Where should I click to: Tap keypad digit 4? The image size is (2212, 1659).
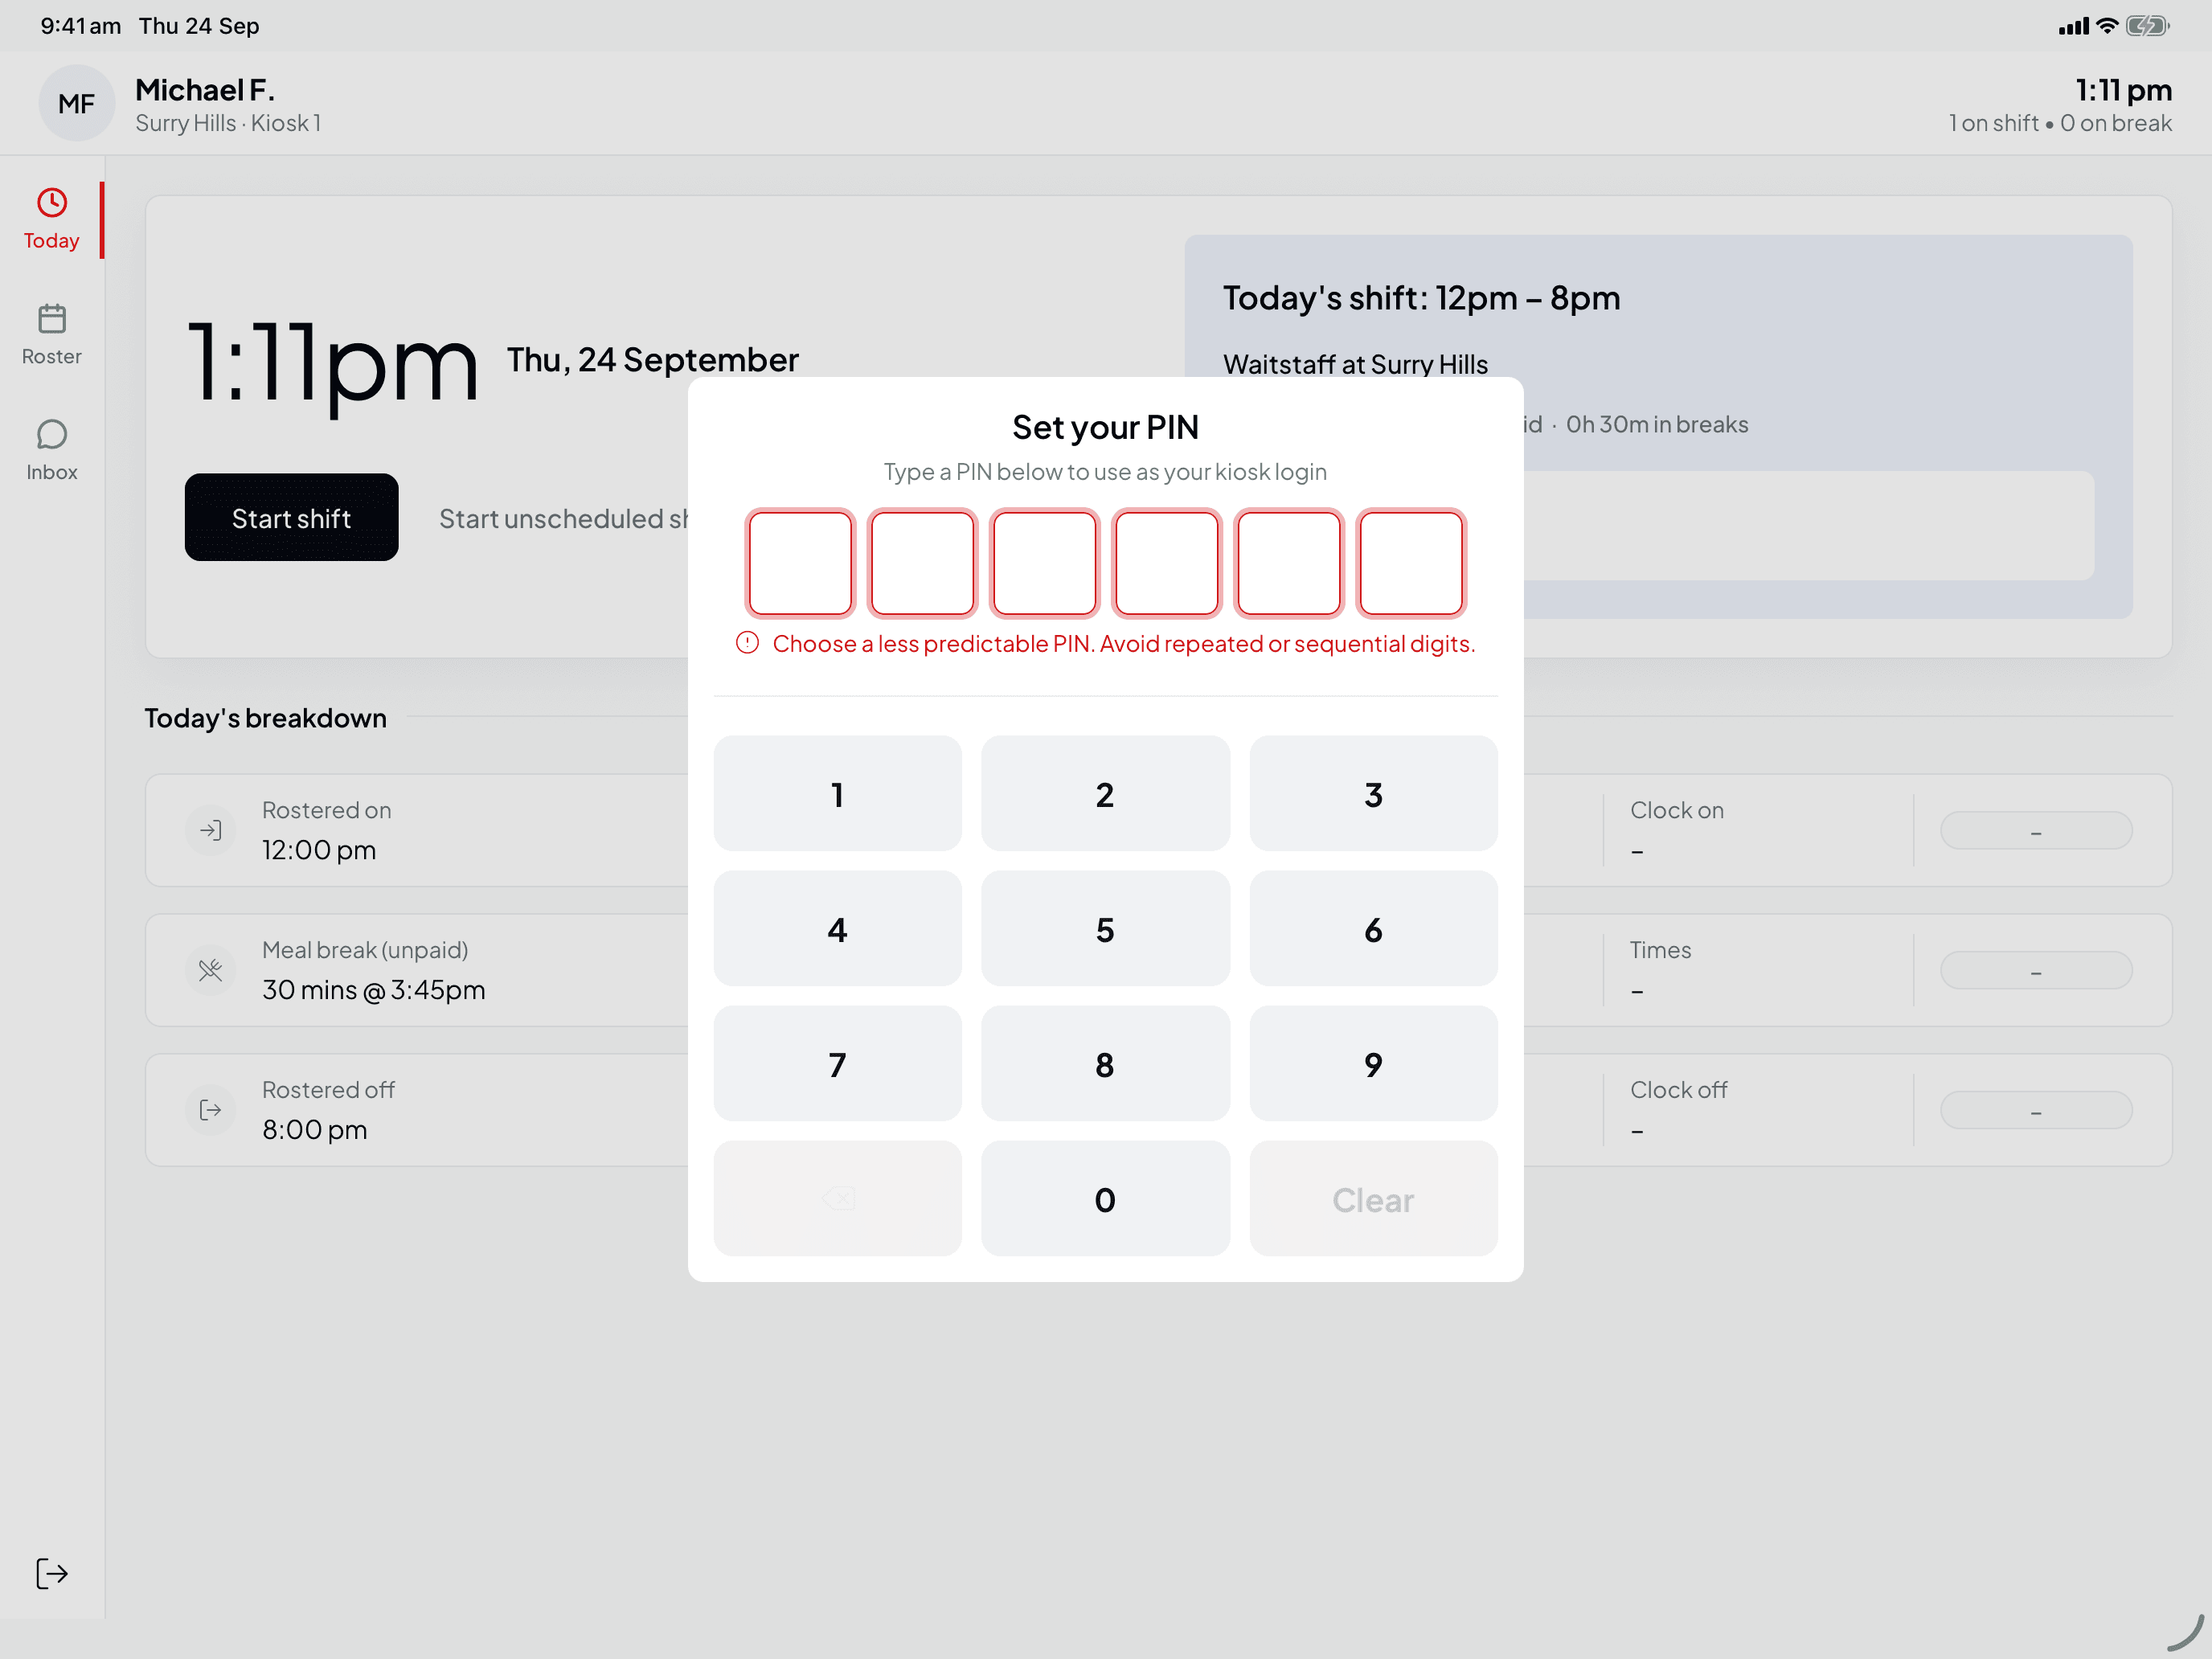click(837, 929)
